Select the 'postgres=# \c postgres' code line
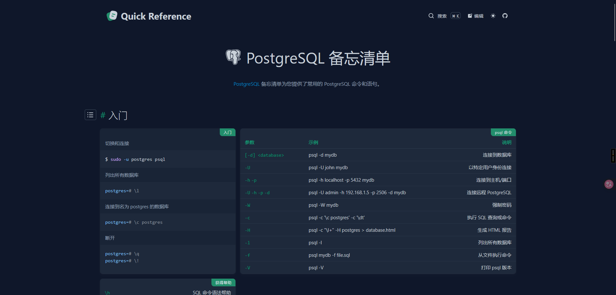This screenshot has width=616, height=295. 134,222
